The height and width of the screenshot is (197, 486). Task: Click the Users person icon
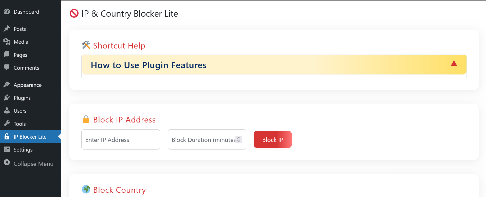click(x=7, y=111)
